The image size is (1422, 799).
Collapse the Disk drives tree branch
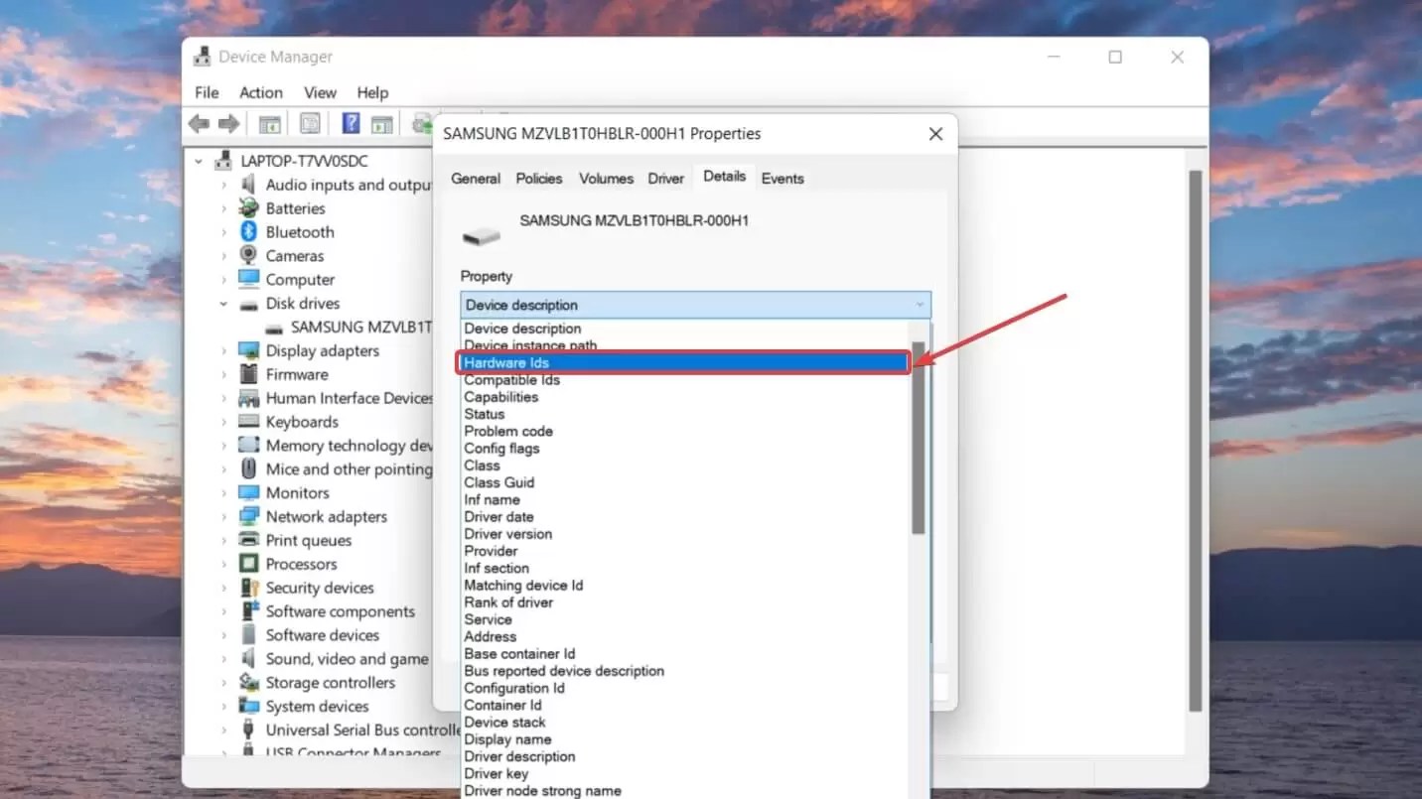pos(225,303)
